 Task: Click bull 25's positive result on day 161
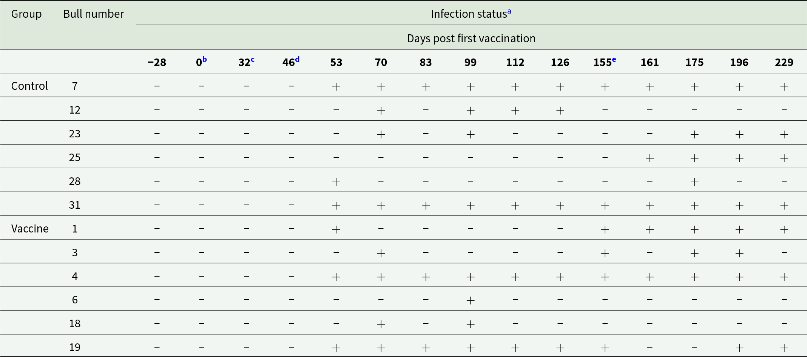(650, 158)
